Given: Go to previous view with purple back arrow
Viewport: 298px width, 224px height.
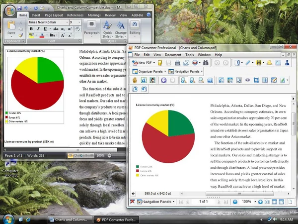Looking at the screenshot, I should (x=163, y=80).
